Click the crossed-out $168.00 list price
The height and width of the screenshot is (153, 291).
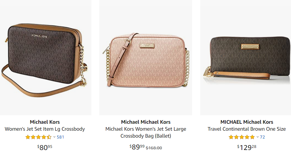154,148
